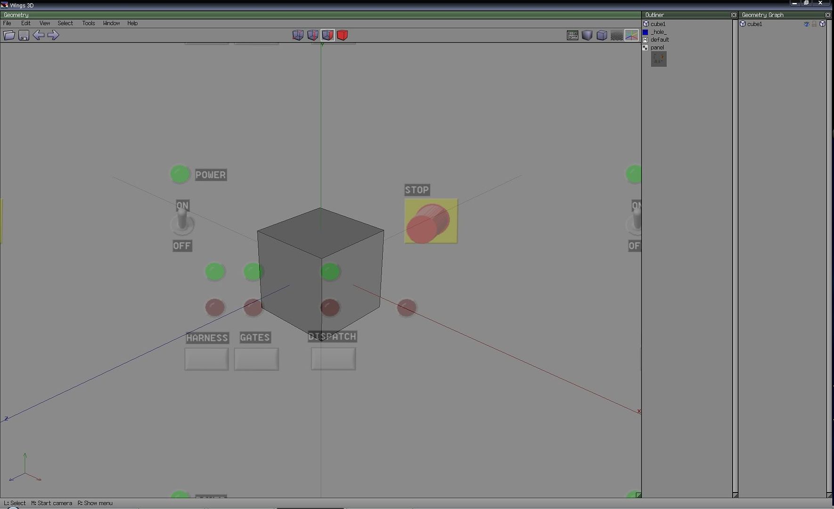Close the Outliner panel
This screenshot has height=509, width=834.
coord(734,15)
